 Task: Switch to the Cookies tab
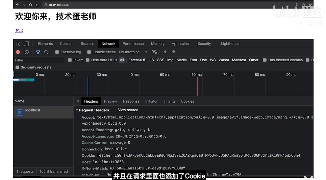pyautogui.click(x=187, y=101)
